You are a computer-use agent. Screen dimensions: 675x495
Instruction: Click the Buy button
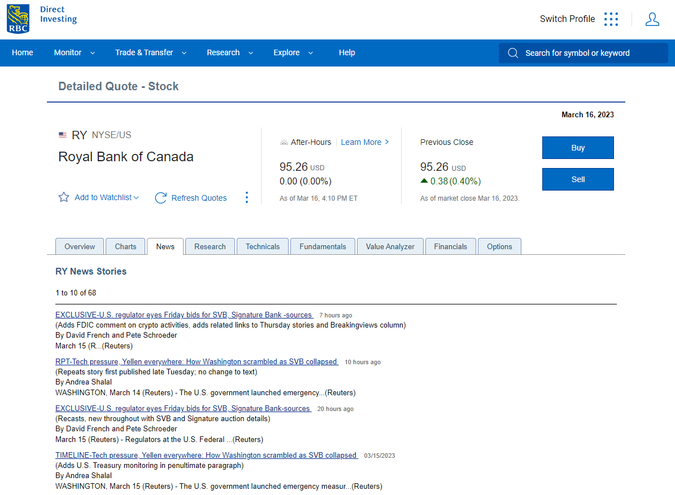578,148
